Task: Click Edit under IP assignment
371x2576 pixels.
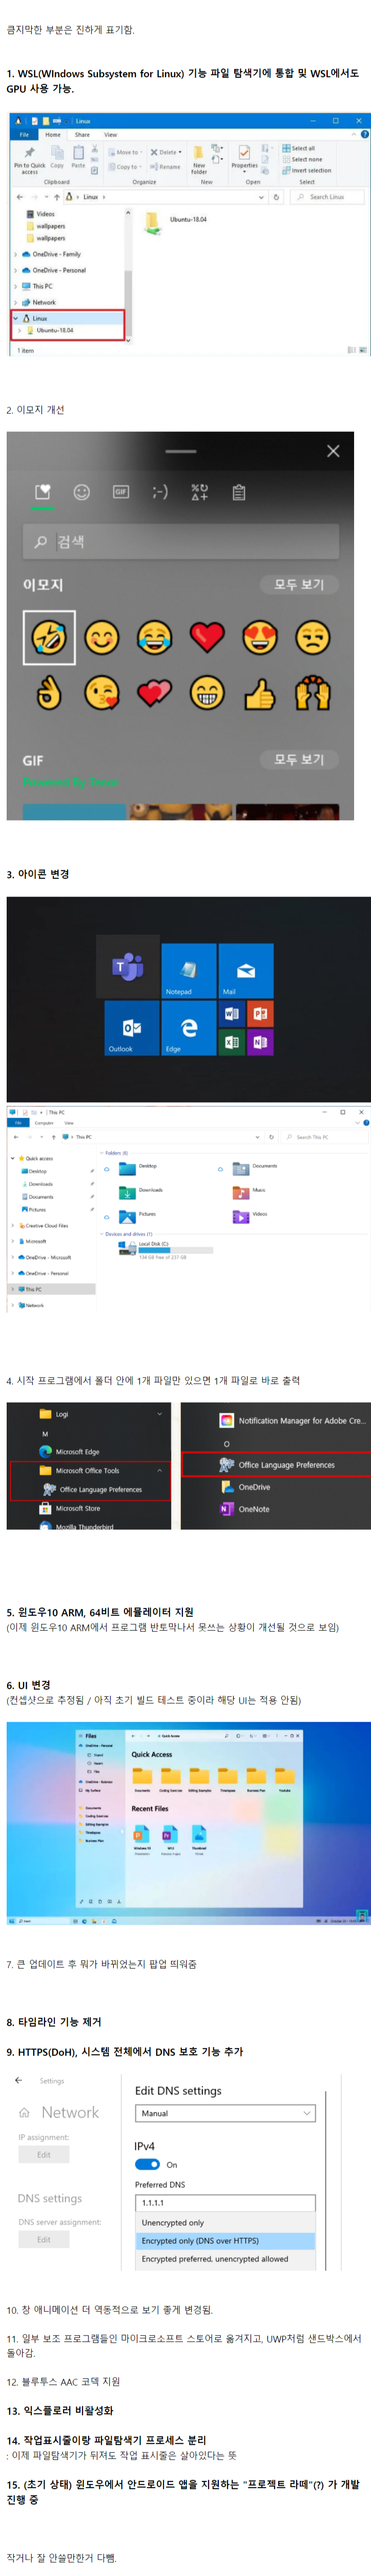Action: click(x=44, y=2155)
